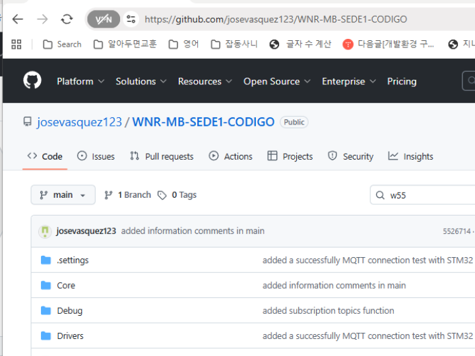Open the Solutions navigation menu
Screen dimensions: 475x356
coord(141,82)
